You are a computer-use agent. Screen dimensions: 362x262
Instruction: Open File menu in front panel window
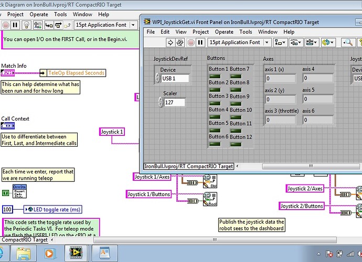[x=151, y=32]
